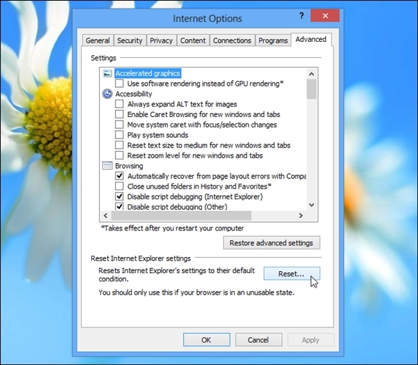Image resolution: width=418 pixels, height=365 pixels.
Task: Enable software rendering instead of GPU rendering
Action: click(x=119, y=84)
